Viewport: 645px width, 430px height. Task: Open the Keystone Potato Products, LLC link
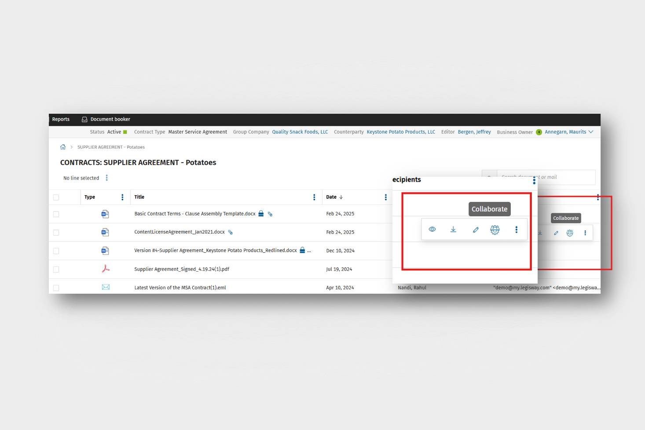(400, 132)
